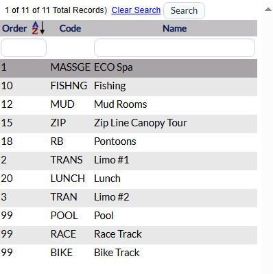
Task: Choose the Limo #2 row
Action: [x=128, y=198]
